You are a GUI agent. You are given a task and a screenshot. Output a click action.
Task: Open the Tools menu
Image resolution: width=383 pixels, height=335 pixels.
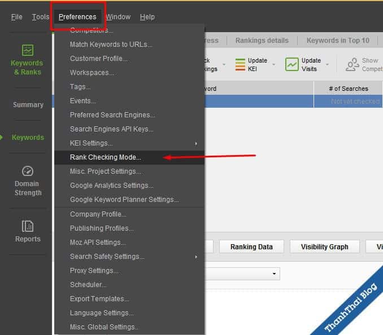(x=41, y=17)
